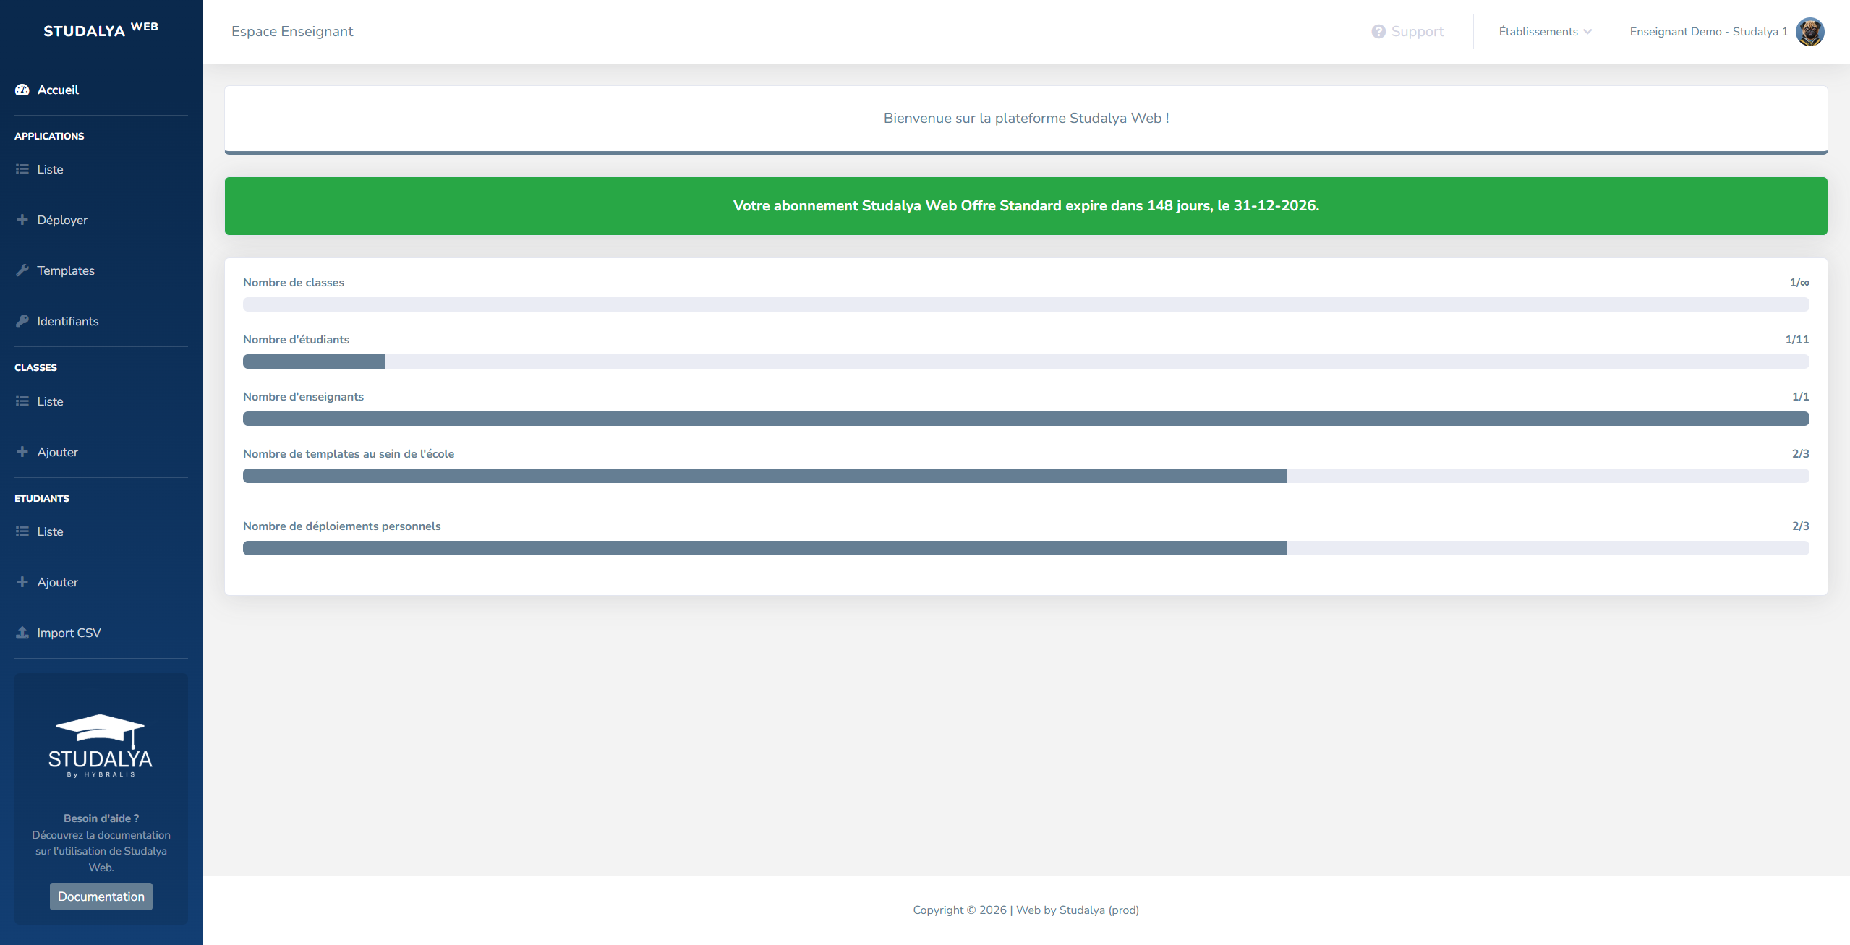Click the list icon under APPLICATIONS
Screen dimensions: 1850x945
point(22,169)
